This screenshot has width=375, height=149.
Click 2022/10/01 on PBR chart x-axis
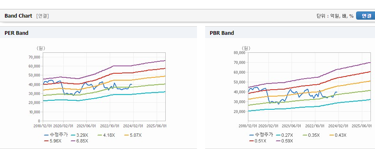pos(315,126)
